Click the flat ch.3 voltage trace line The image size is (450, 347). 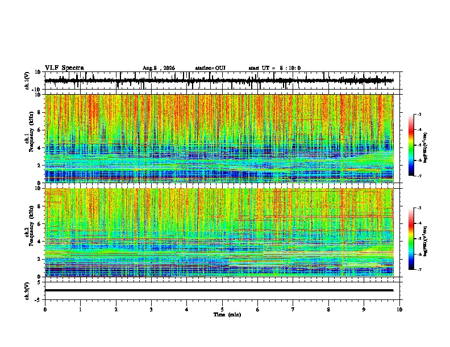coord(219,290)
